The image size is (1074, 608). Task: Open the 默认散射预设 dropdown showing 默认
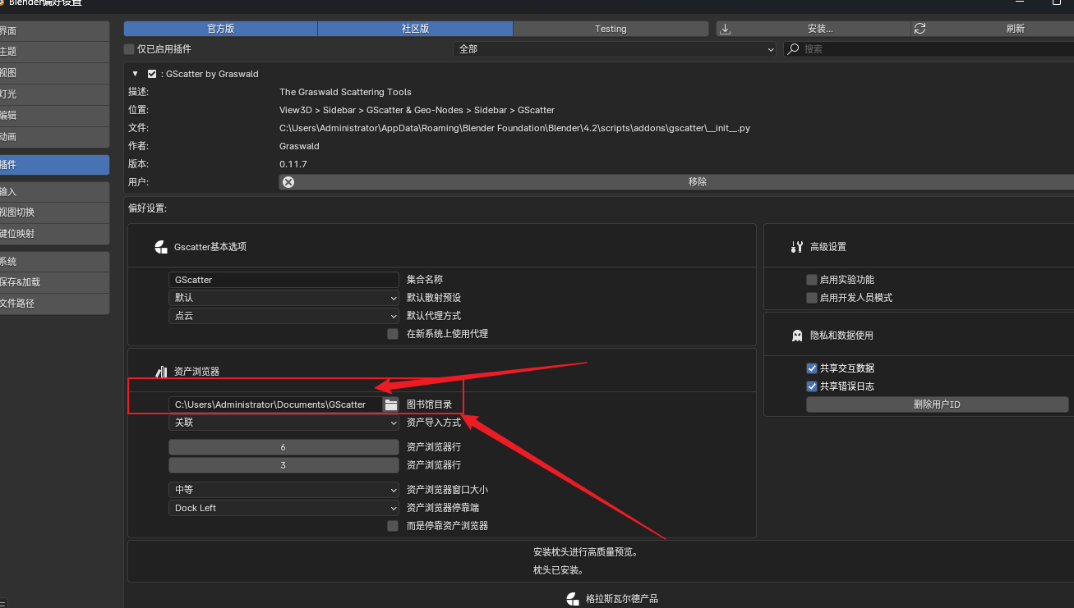tap(283, 298)
